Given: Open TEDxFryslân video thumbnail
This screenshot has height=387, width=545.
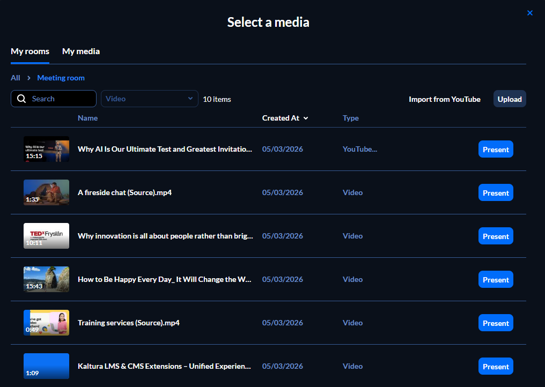Looking at the screenshot, I should pyautogui.click(x=46, y=236).
